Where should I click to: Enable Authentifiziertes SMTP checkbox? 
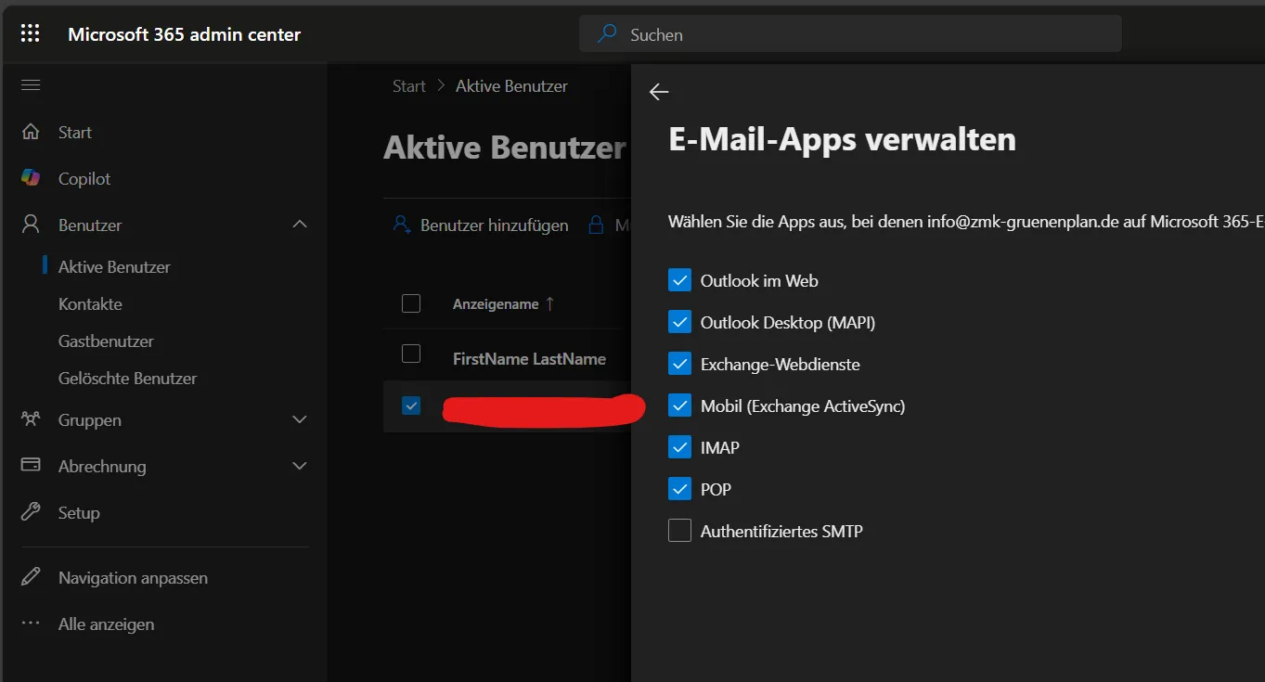680,531
